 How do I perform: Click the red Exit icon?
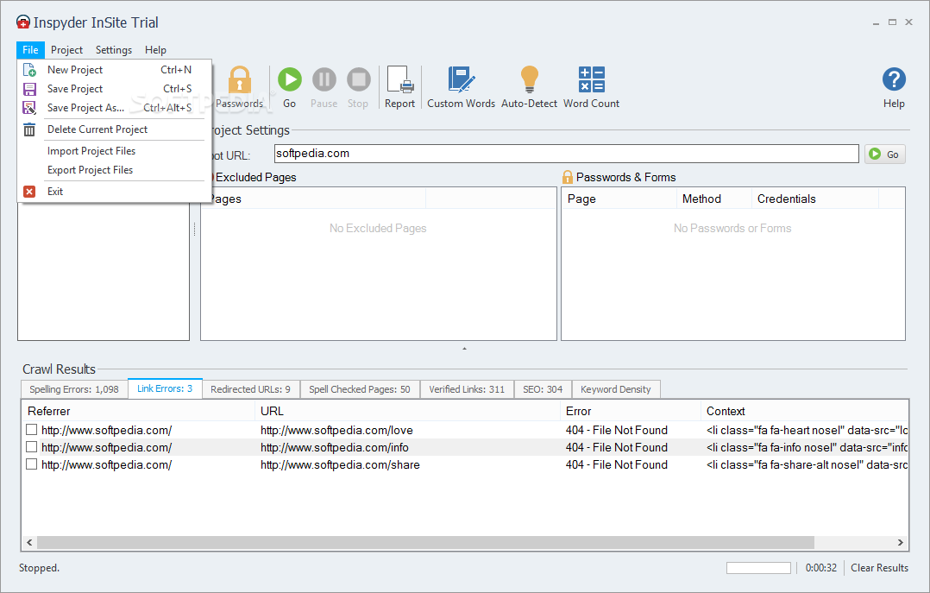[29, 192]
